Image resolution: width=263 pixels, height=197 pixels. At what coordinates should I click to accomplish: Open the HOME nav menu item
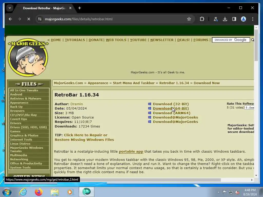coord(56,40)
